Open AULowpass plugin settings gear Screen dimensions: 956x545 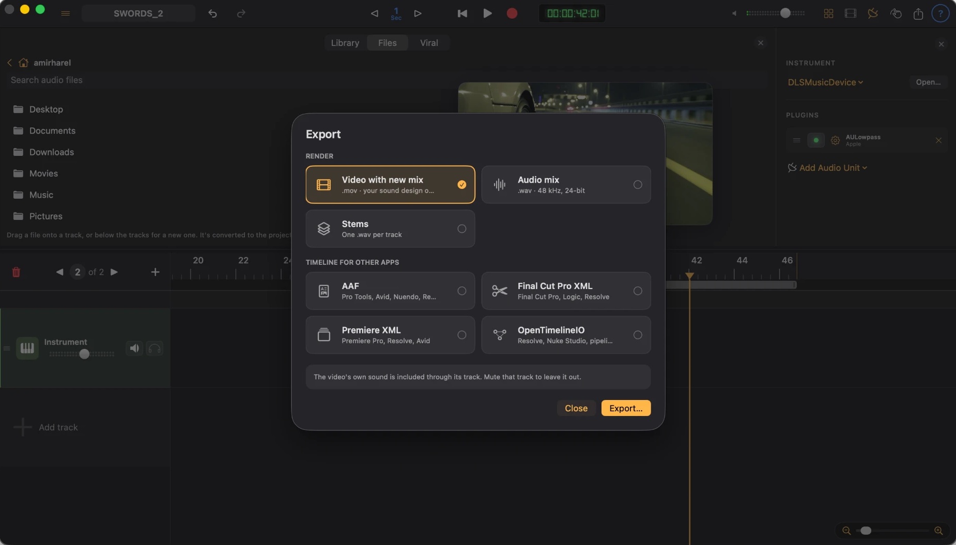835,140
